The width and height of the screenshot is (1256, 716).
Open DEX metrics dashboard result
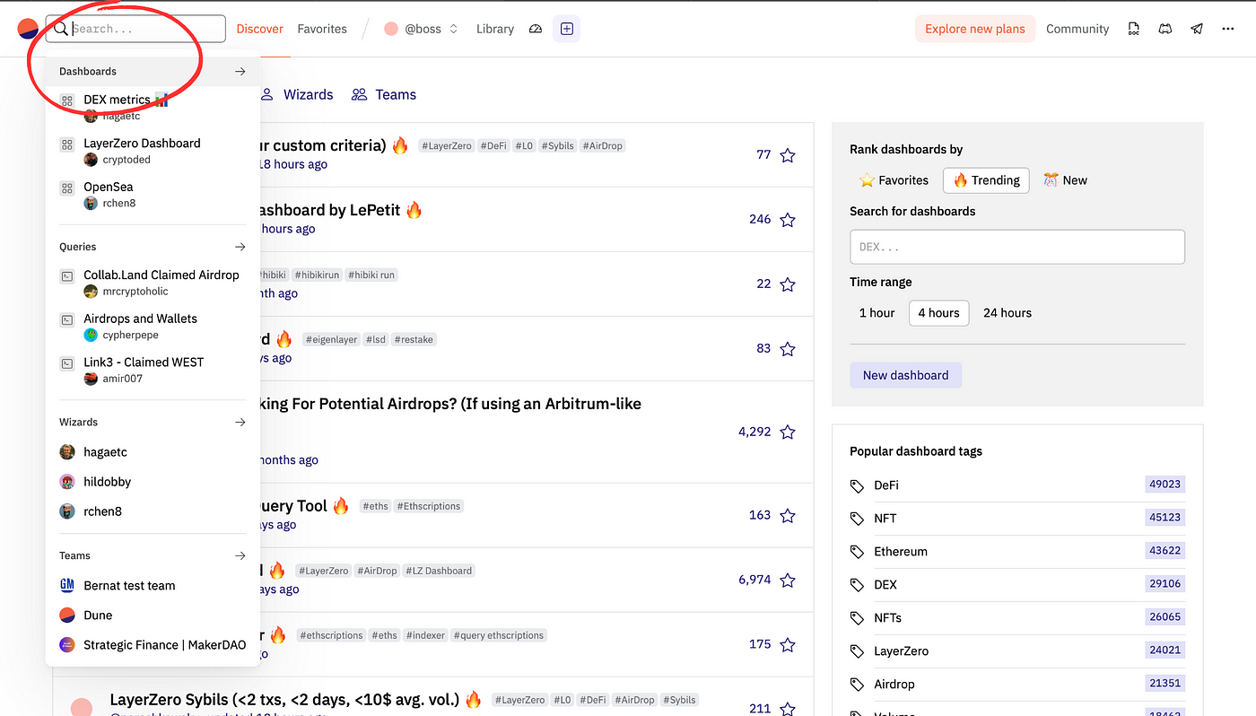(153, 107)
